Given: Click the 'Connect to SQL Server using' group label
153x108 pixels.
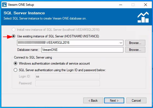Looking at the screenshot, I should click(x=33, y=57).
